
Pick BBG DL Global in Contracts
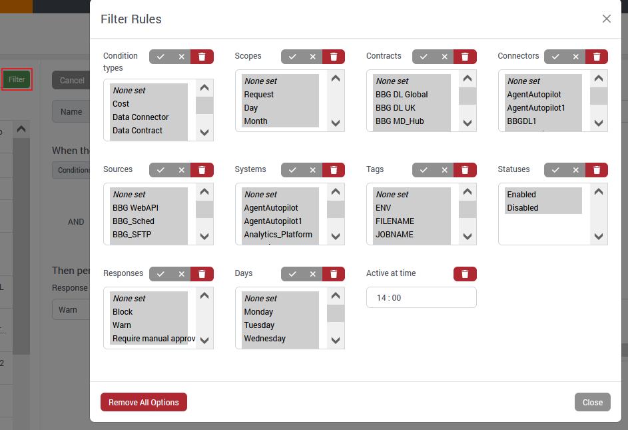[x=402, y=95]
